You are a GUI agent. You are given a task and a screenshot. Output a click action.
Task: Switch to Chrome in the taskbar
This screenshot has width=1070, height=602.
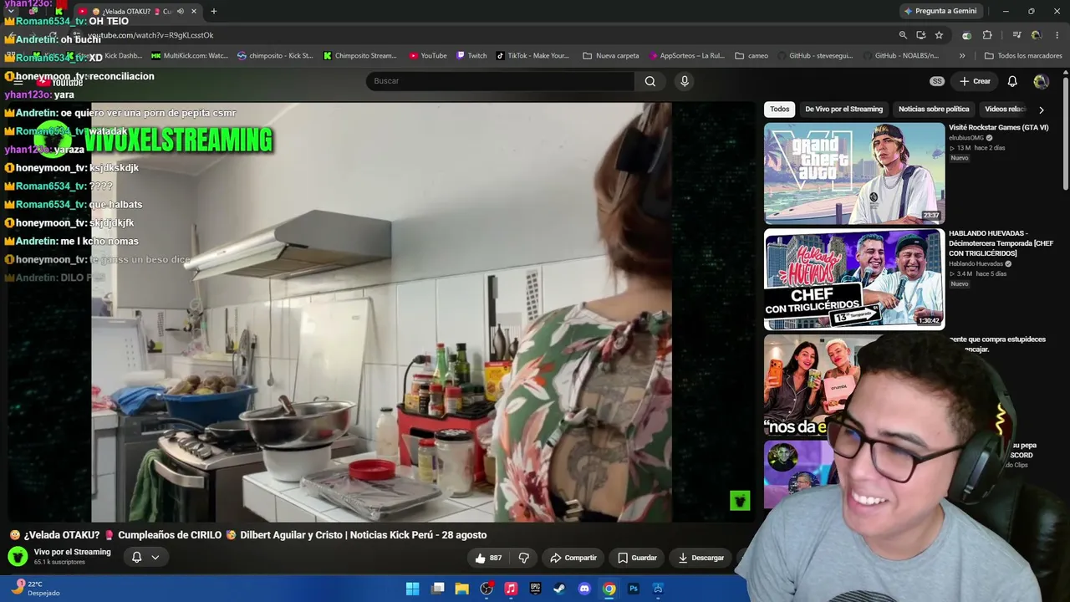[609, 589]
